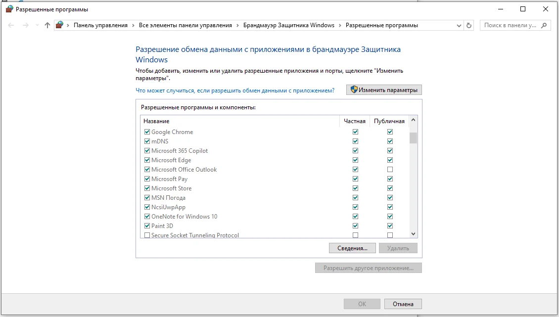Click the refresh icon beside the address bar
559x317 pixels.
pos(469,25)
